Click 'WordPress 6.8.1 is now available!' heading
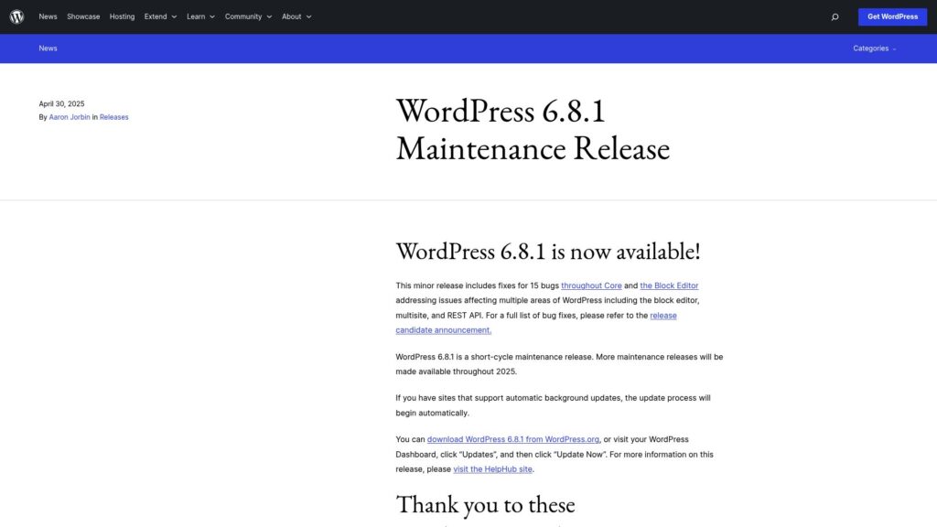This screenshot has height=527, width=937. (x=547, y=251)
